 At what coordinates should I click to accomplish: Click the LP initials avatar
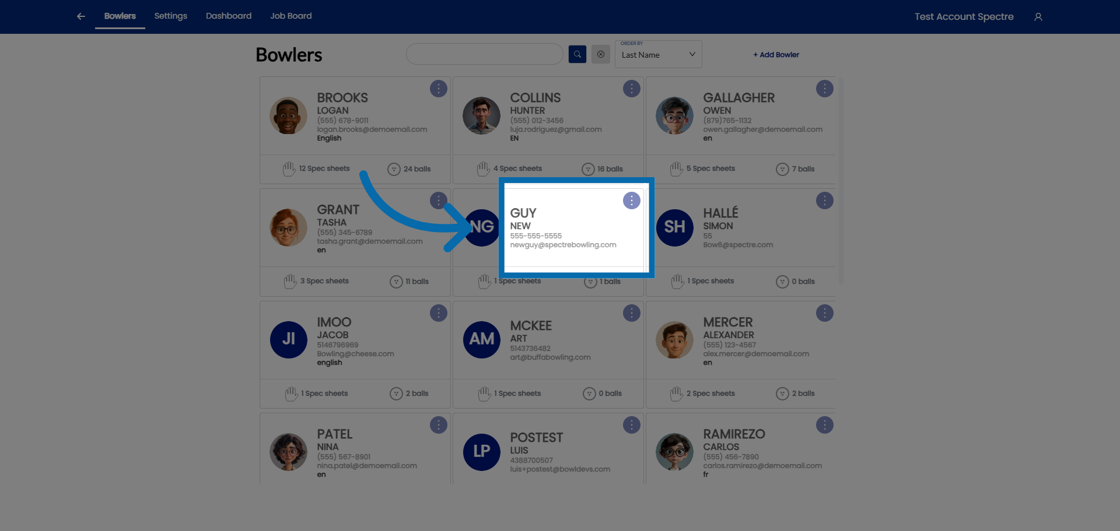point(482,452)
